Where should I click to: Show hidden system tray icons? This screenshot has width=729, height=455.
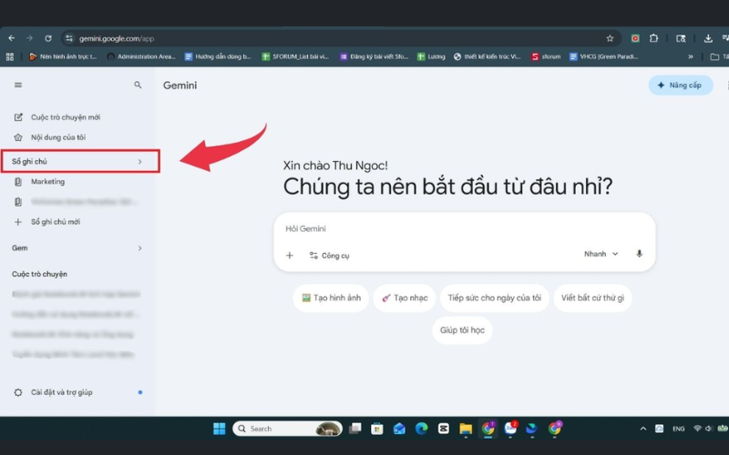pyautogui.click(x=643, y=429)
